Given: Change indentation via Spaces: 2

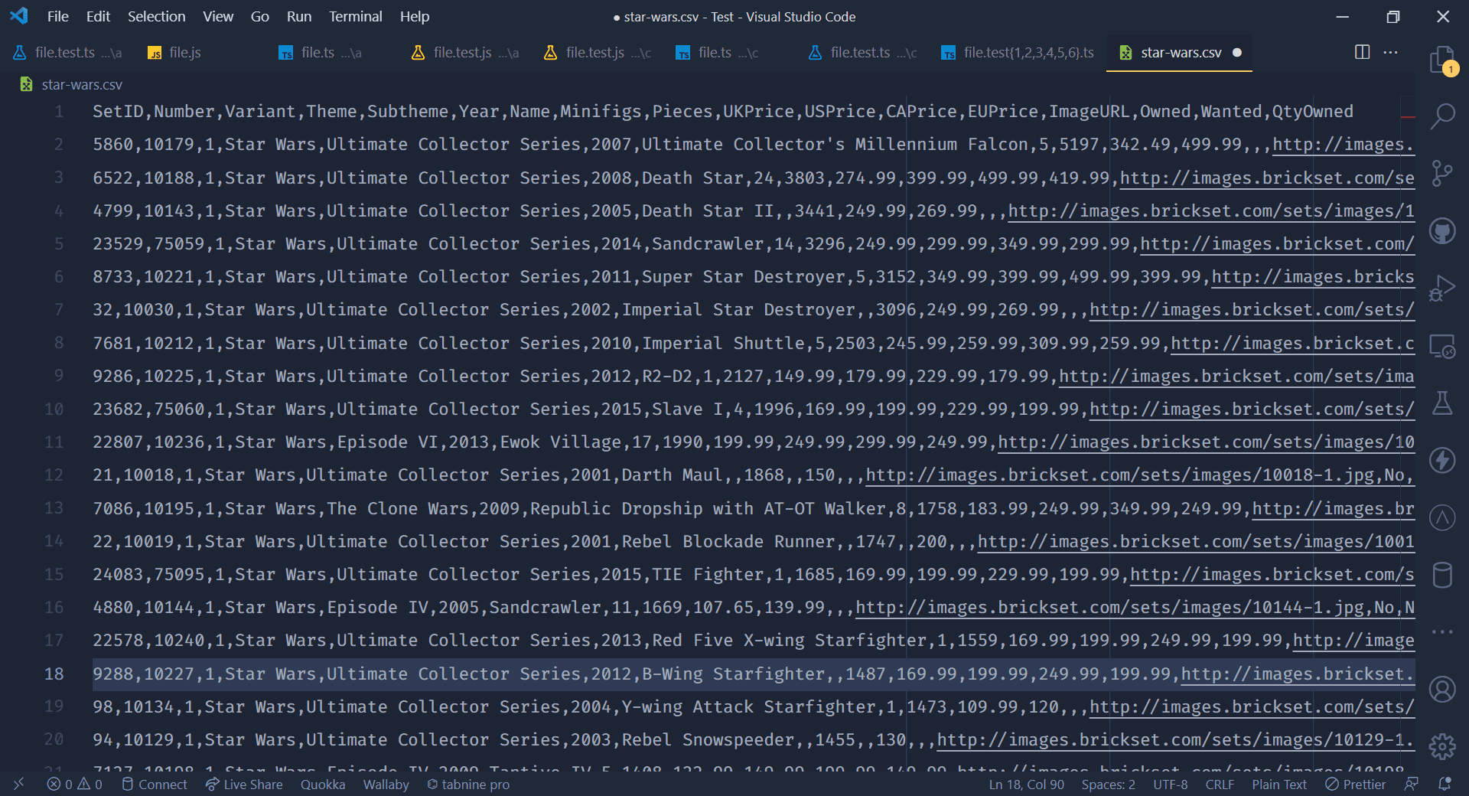Looking at the screenshot, I should tap(1108, 785).
